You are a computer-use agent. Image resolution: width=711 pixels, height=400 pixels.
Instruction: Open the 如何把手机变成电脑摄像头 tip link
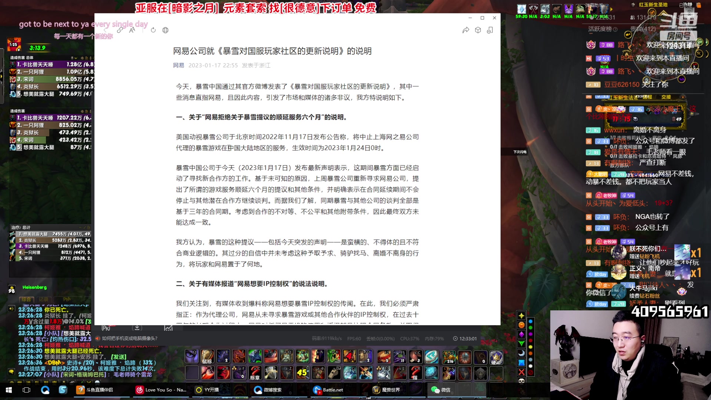130,338
